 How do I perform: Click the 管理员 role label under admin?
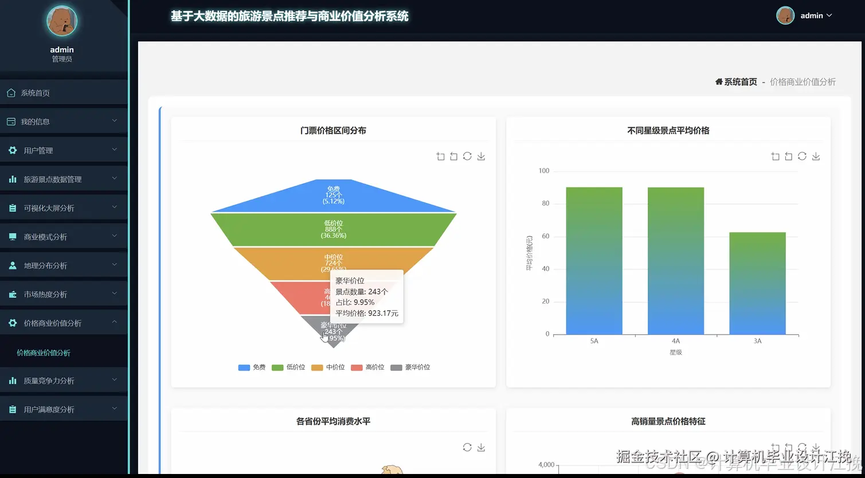62,59
